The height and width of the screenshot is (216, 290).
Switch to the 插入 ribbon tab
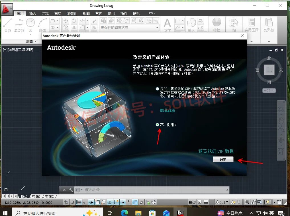coord(32,13)
